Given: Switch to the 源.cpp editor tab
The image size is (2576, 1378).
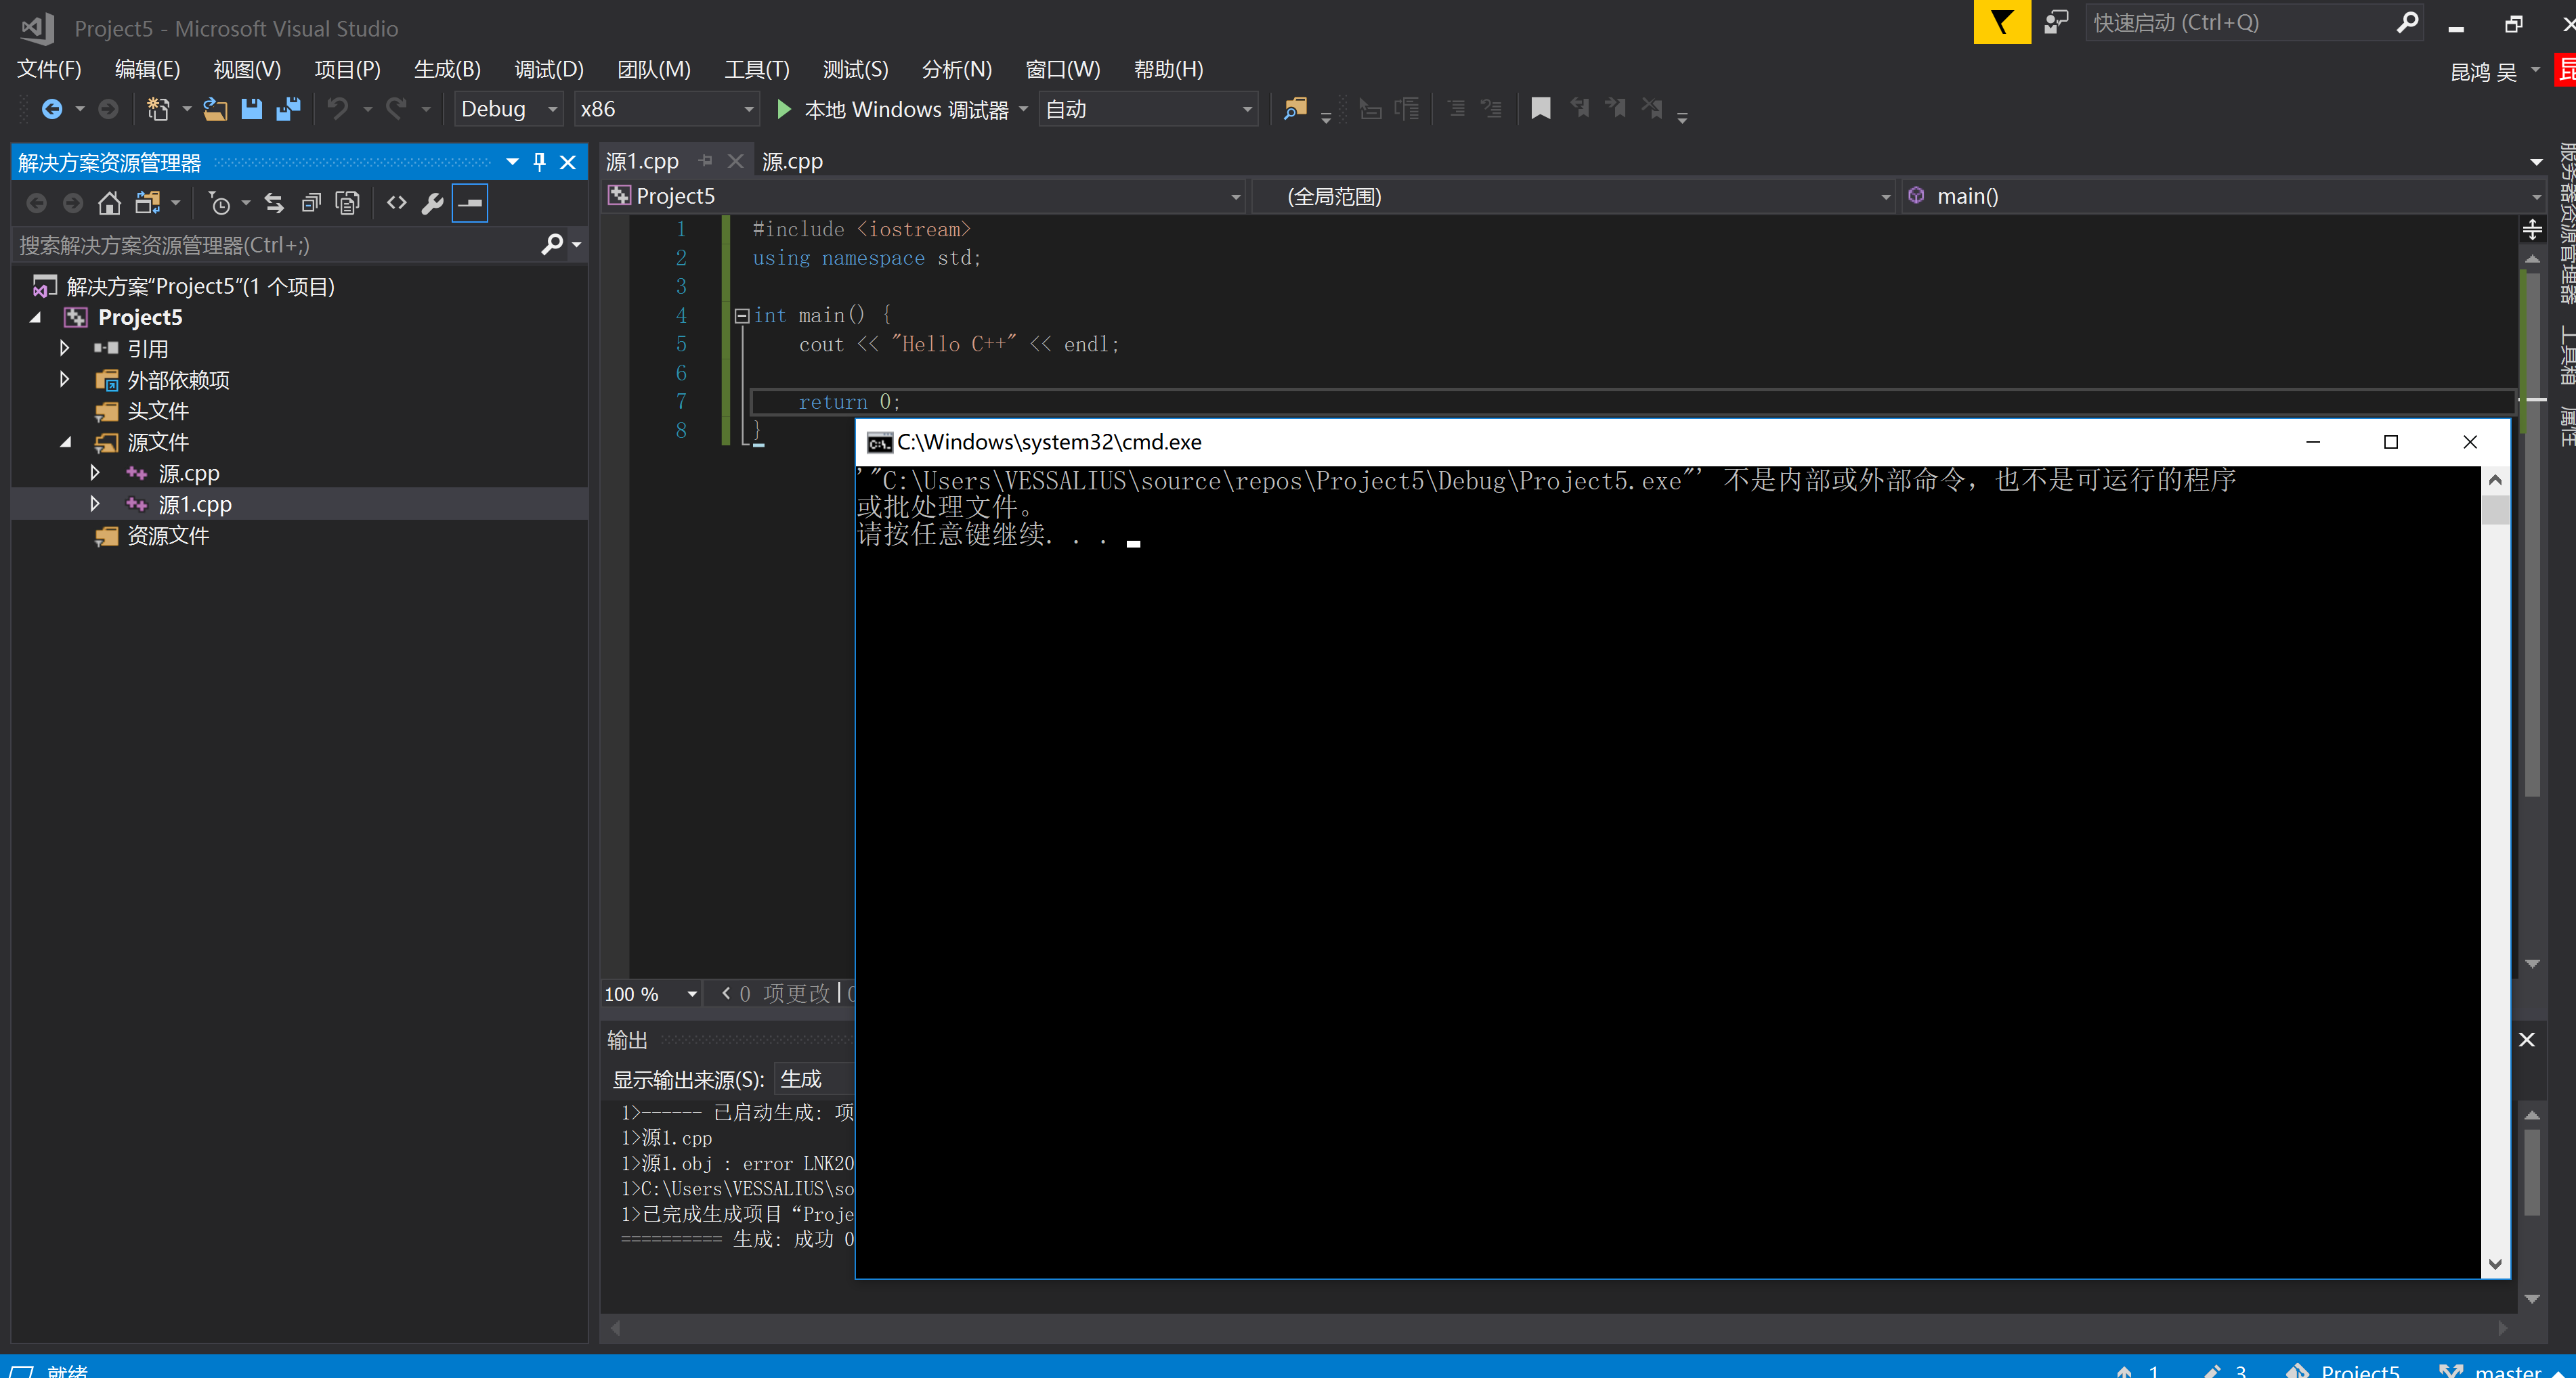Looking at the screenshot, I should pyautogui.click(x=792, y=161).
